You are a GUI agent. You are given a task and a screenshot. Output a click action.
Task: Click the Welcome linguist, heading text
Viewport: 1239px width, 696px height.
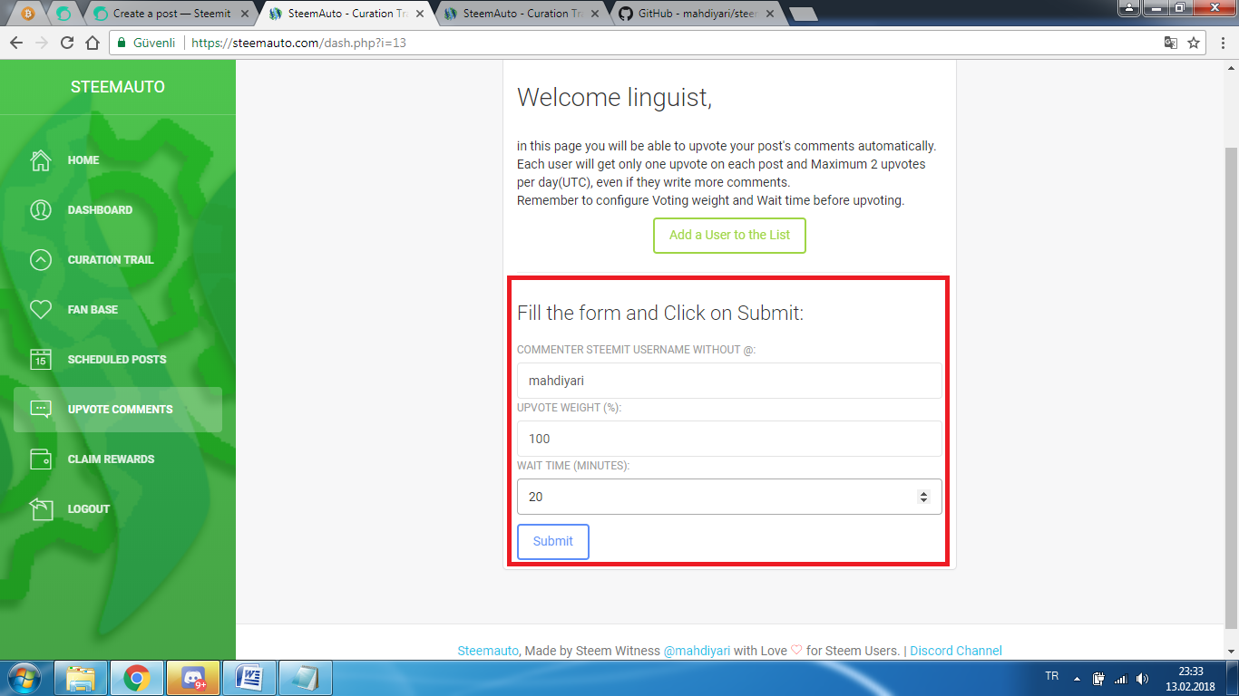(614, 98)
